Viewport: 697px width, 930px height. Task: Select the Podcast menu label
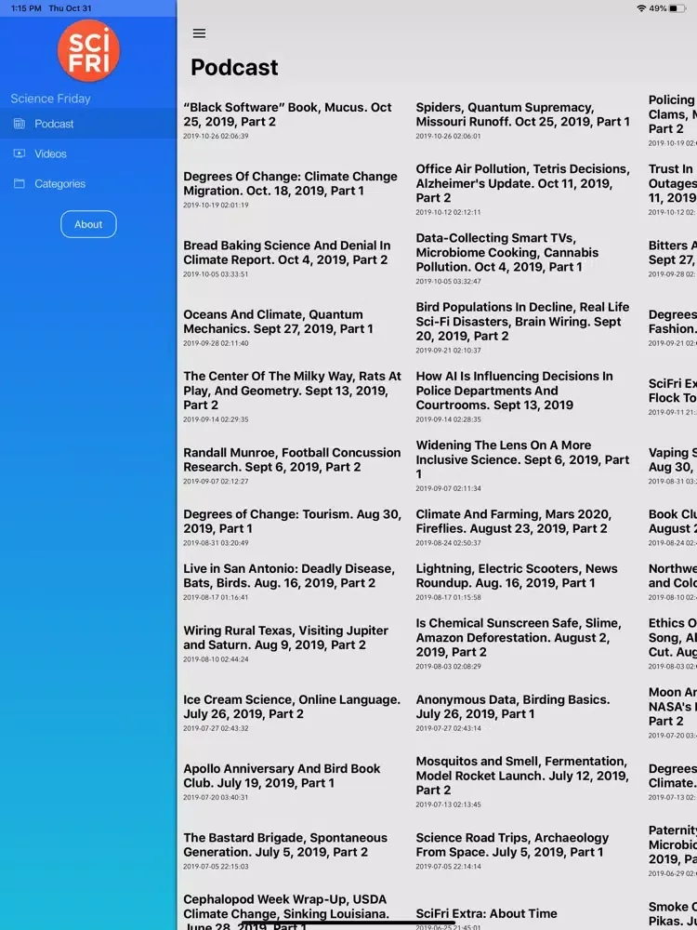[x=54, y=124]
